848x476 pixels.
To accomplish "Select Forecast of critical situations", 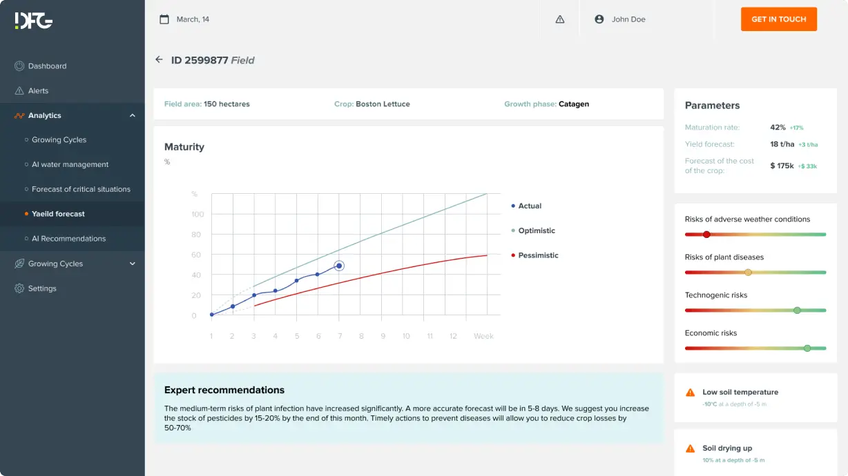I will tap(81, 189).
